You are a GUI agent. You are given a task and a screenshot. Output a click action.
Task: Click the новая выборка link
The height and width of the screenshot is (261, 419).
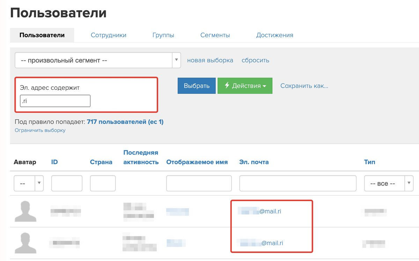(210, 60)
